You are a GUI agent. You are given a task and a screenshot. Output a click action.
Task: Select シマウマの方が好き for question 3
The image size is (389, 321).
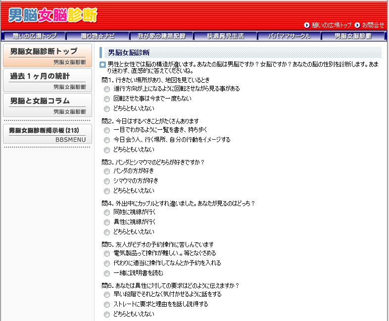point(107,181)
